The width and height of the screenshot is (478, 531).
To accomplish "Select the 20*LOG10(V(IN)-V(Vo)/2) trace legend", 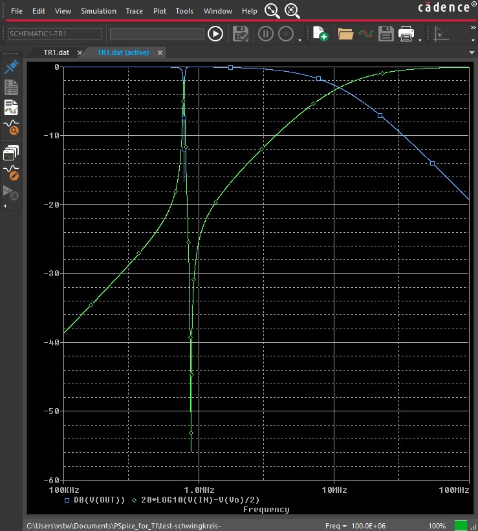I will (x=201, y=500).
